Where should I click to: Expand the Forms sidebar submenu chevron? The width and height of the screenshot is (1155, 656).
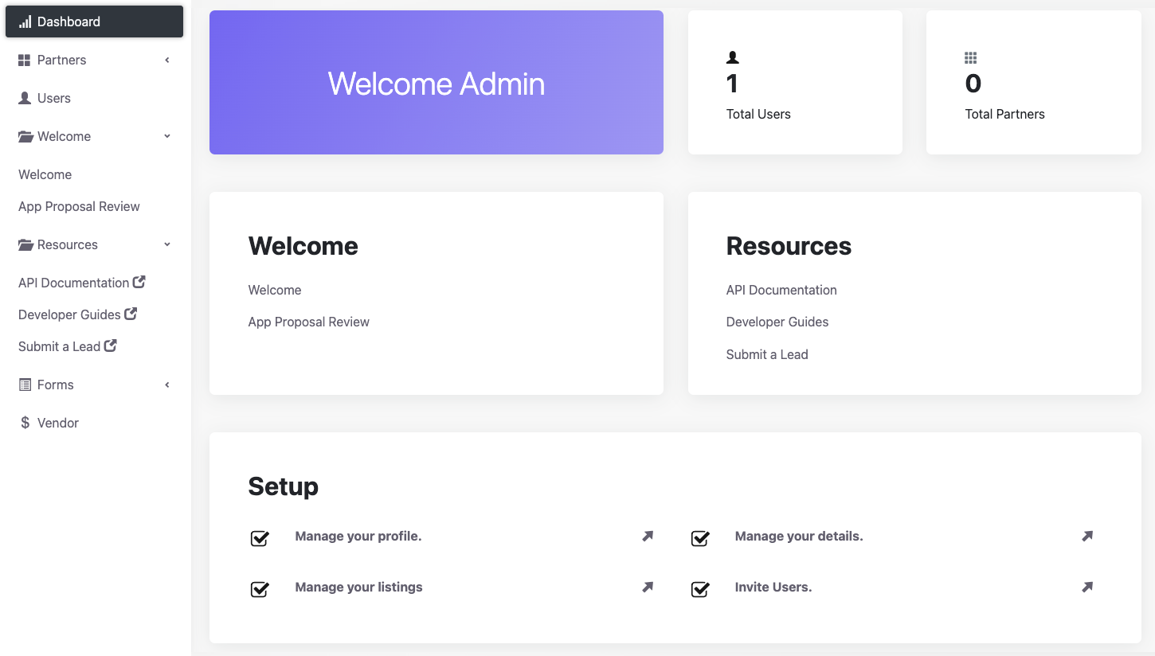[x=167, y=385]
